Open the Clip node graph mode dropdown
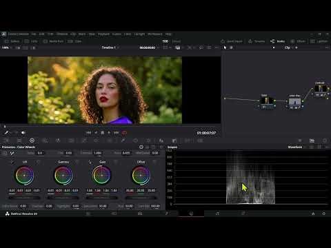Image resolution: width=331 pixels, height=248 pixels. coord(288,48)
